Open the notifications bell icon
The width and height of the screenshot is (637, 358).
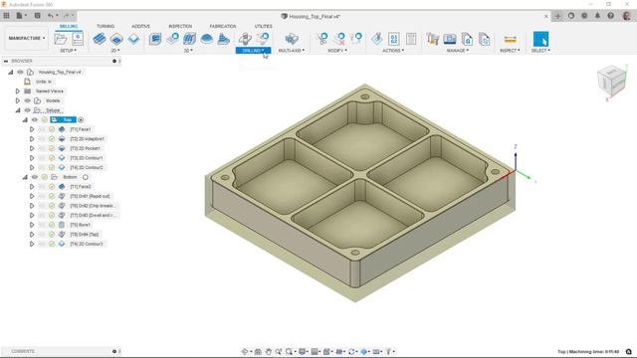click(x=597, y=16)
